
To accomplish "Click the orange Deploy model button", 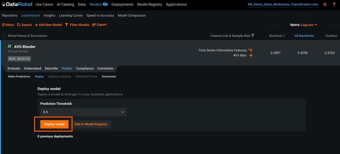I will pyautogui.click(x=54, y=124).
